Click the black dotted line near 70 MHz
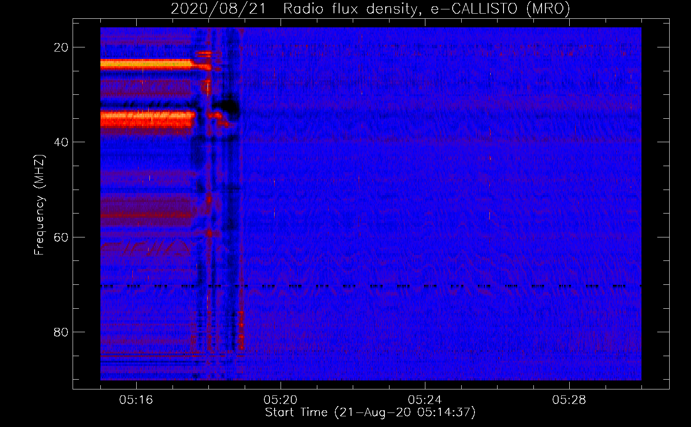 371,286
